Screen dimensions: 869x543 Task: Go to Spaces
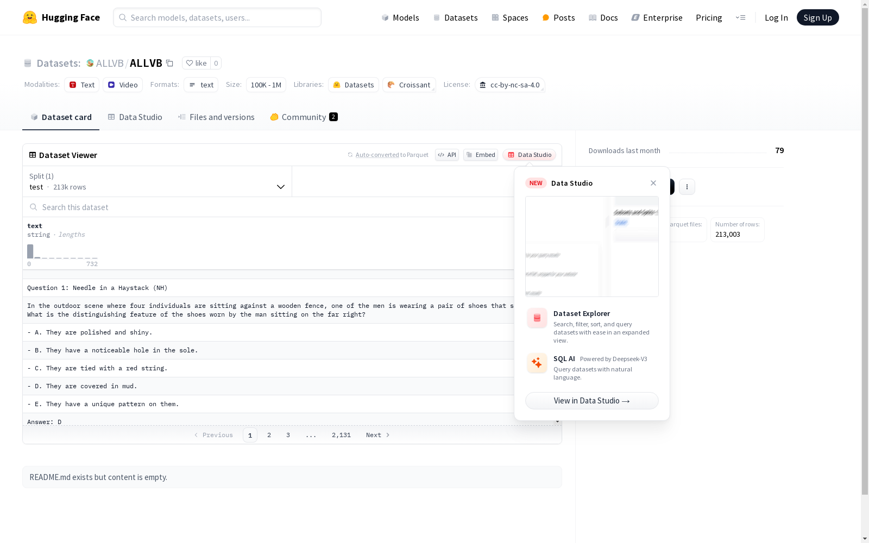tap(510, 17)
